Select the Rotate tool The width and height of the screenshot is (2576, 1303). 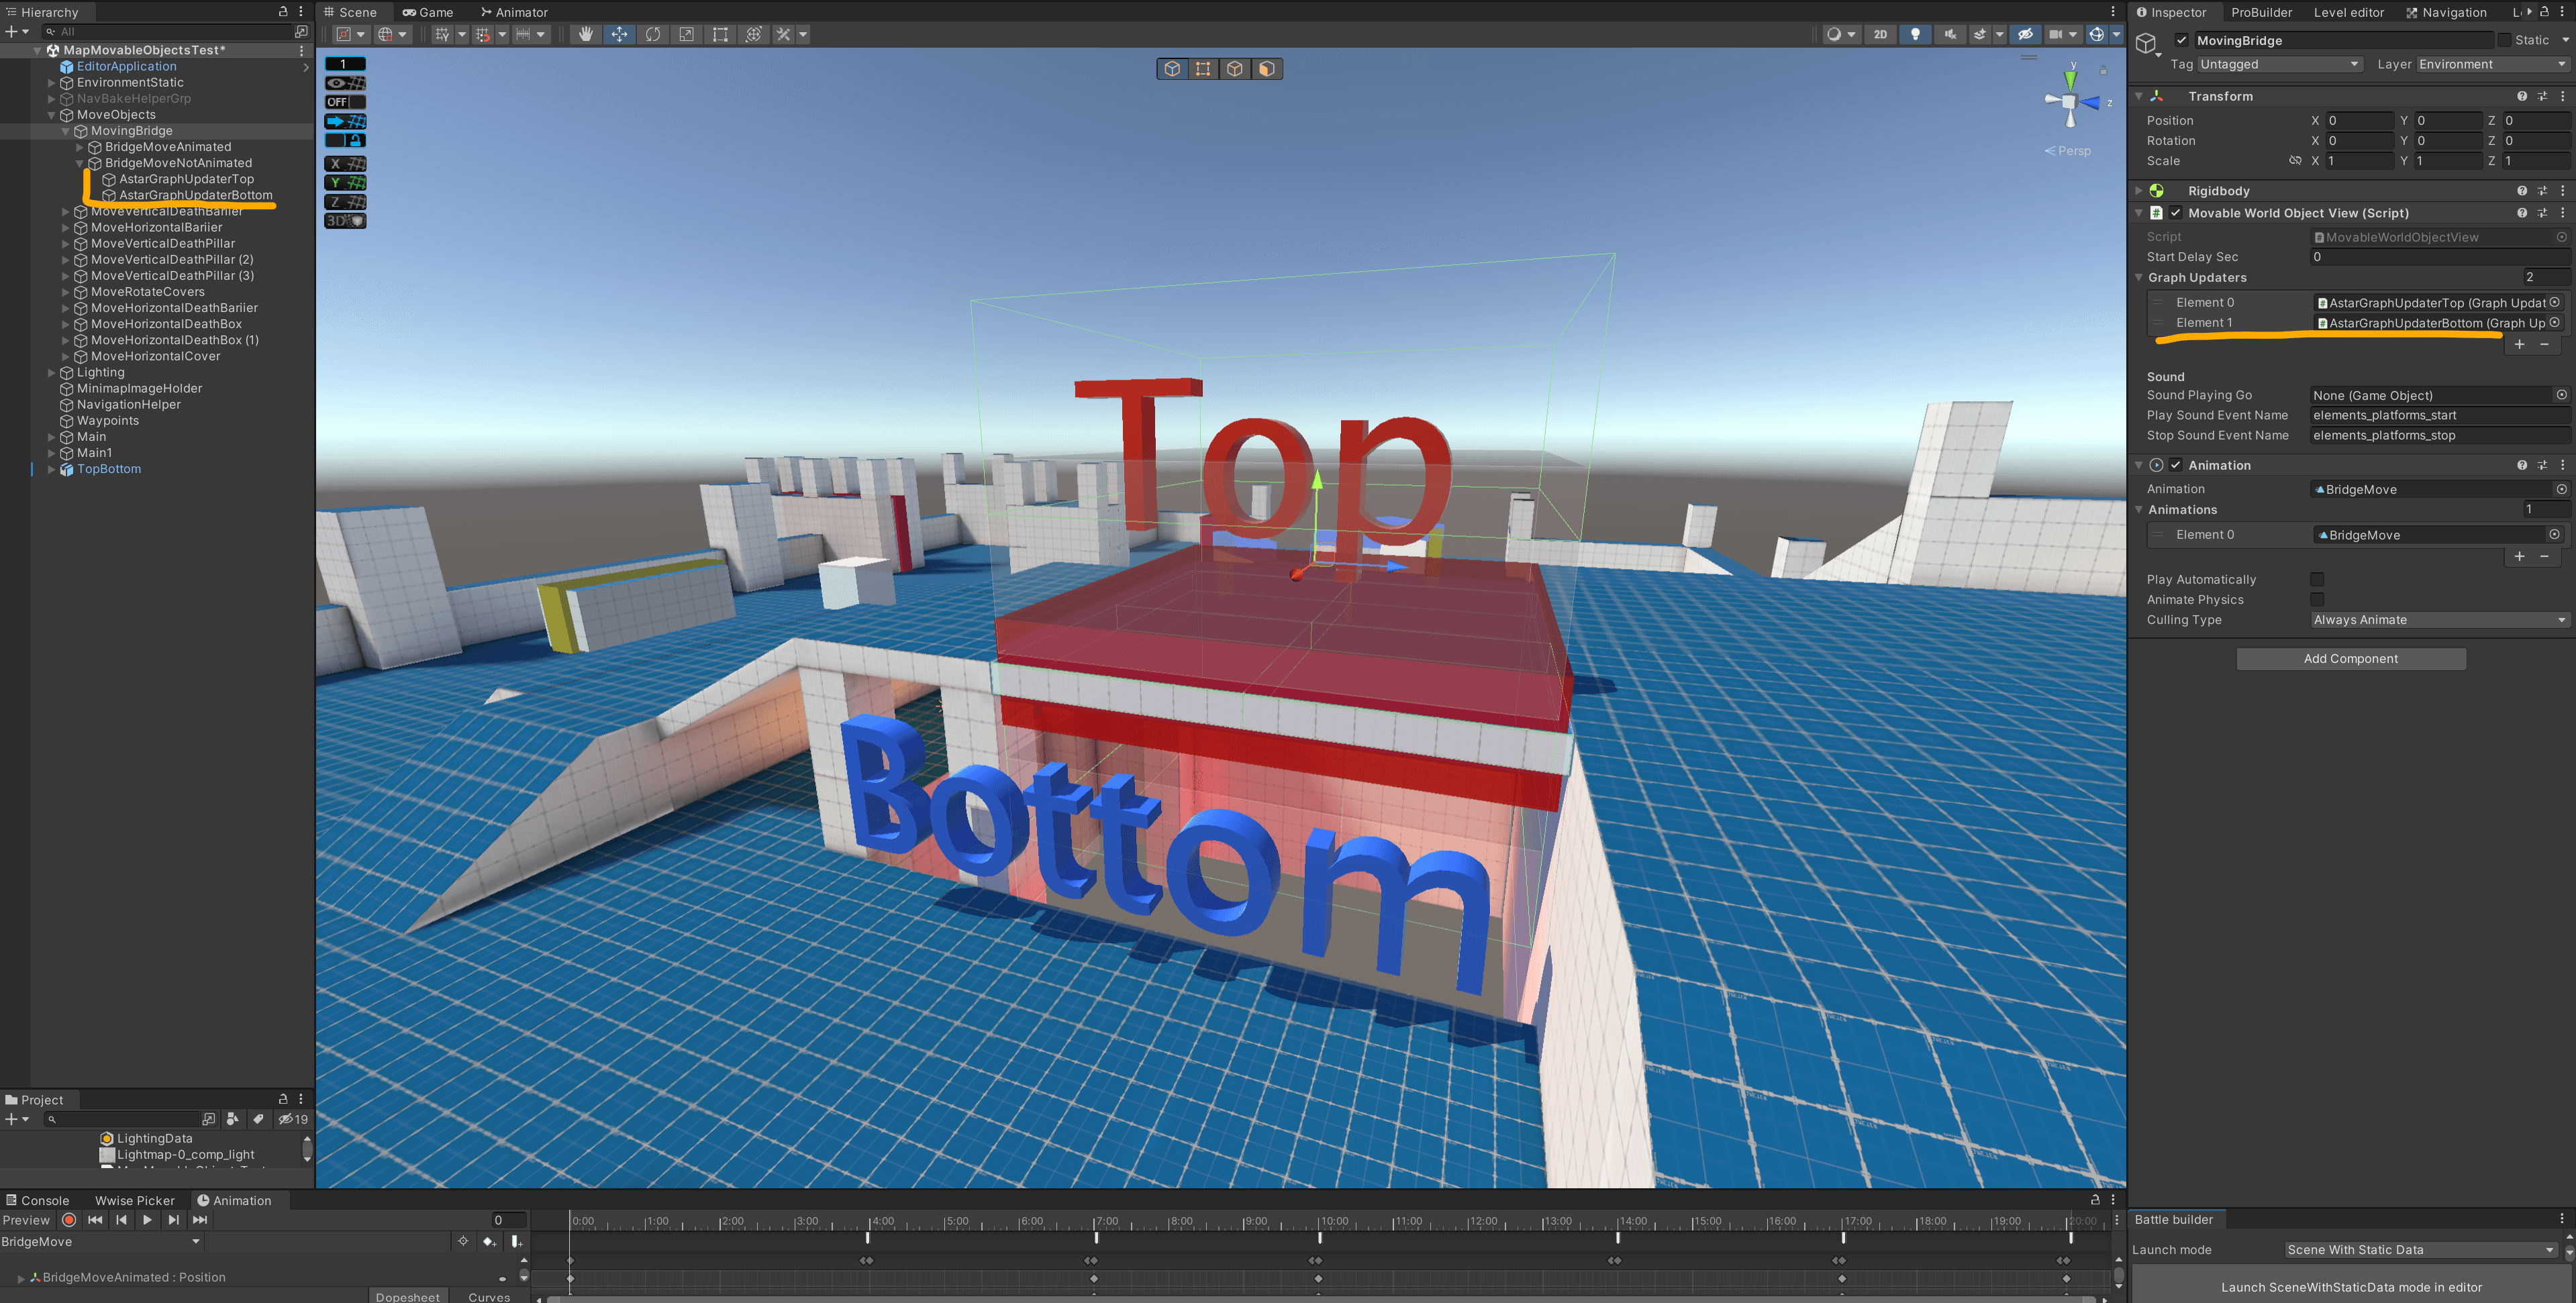click(x=653, y=34)
